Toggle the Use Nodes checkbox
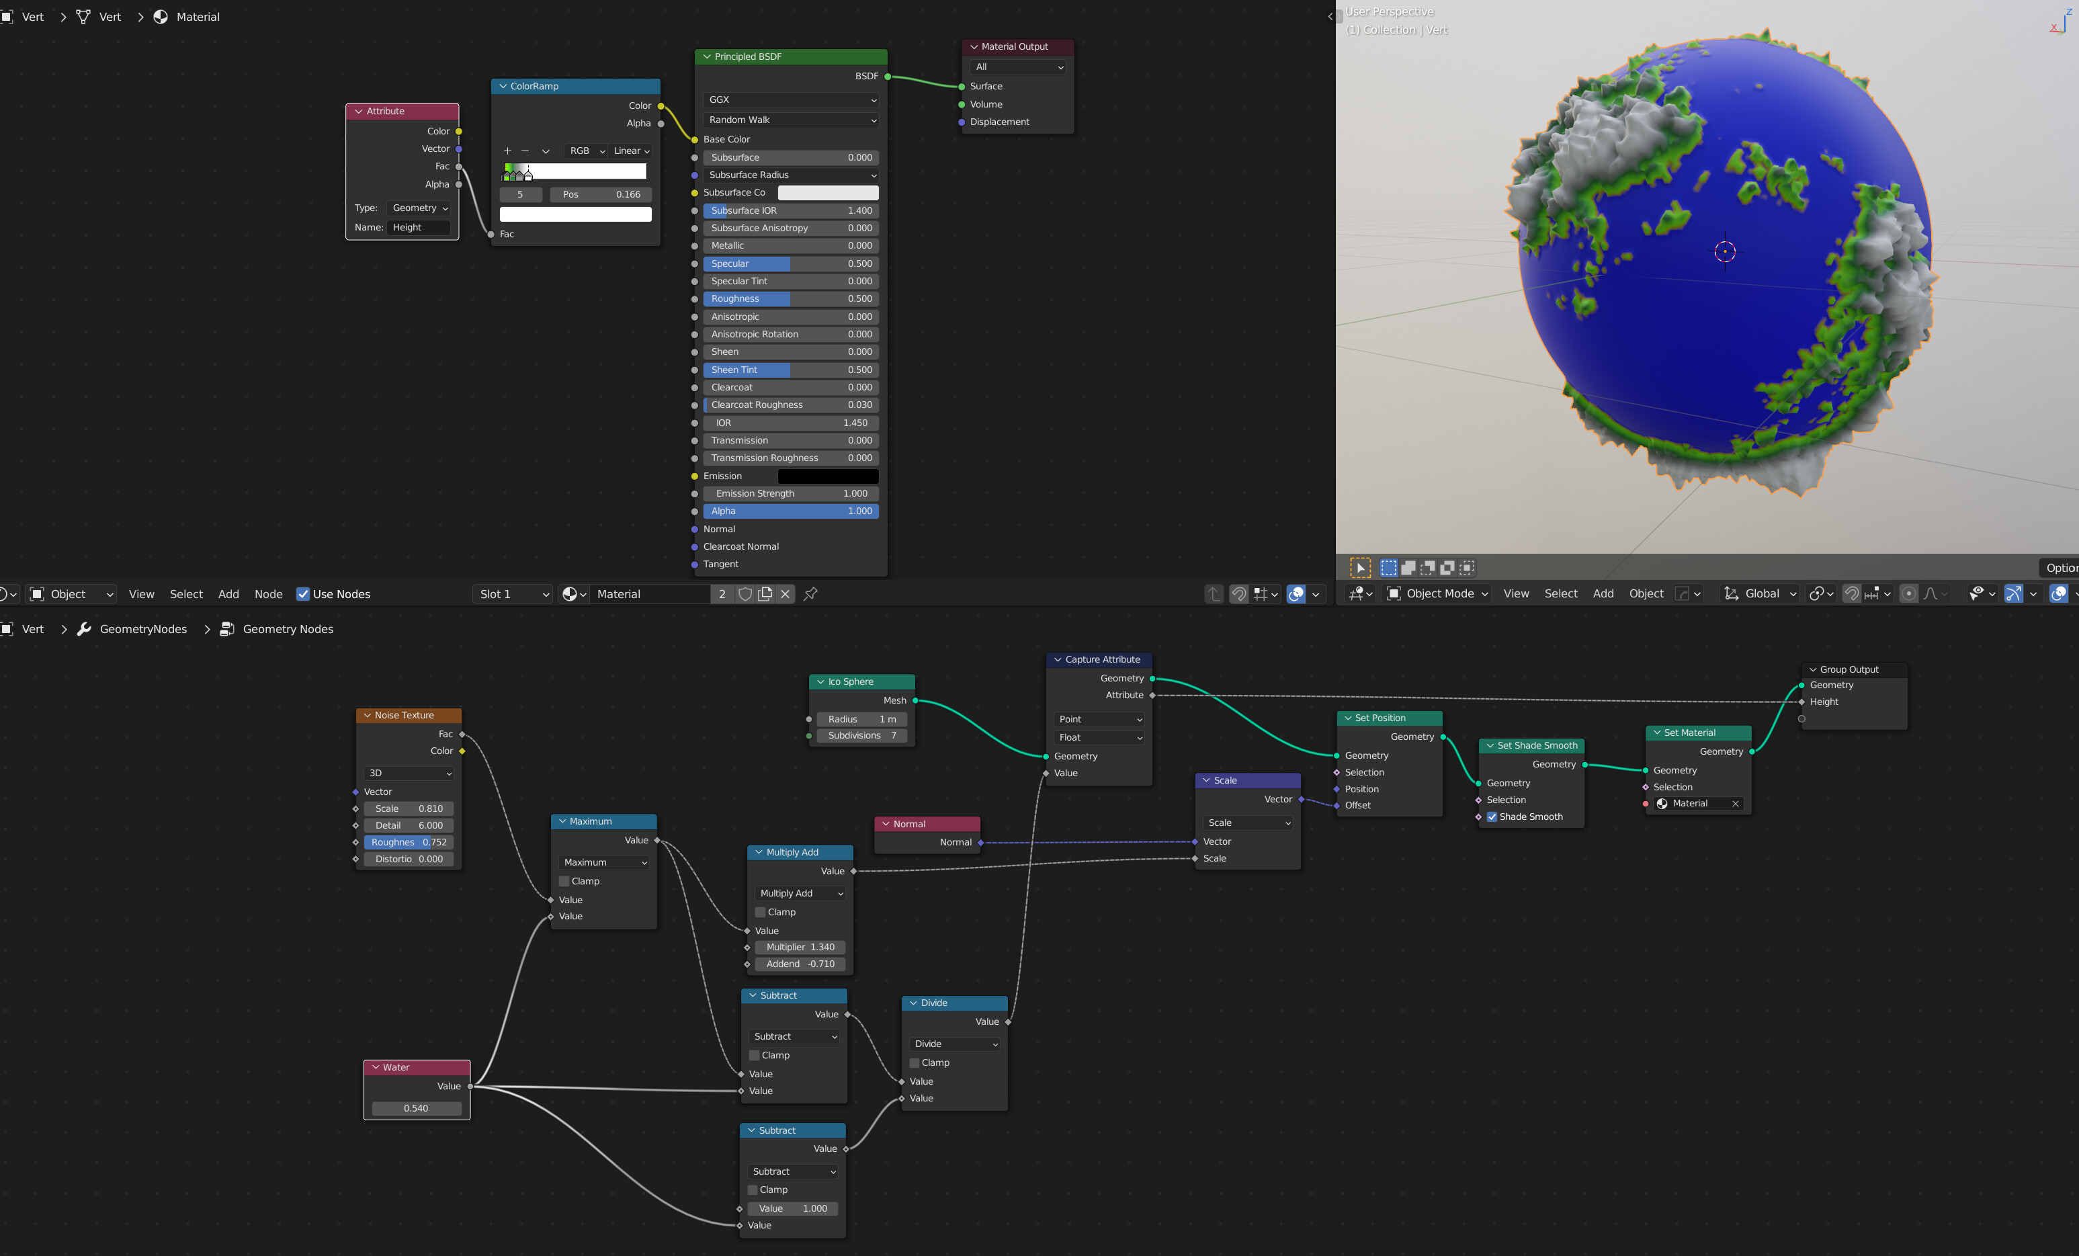Viewport: 2079px width, 1256px height. tap(302, 593)
